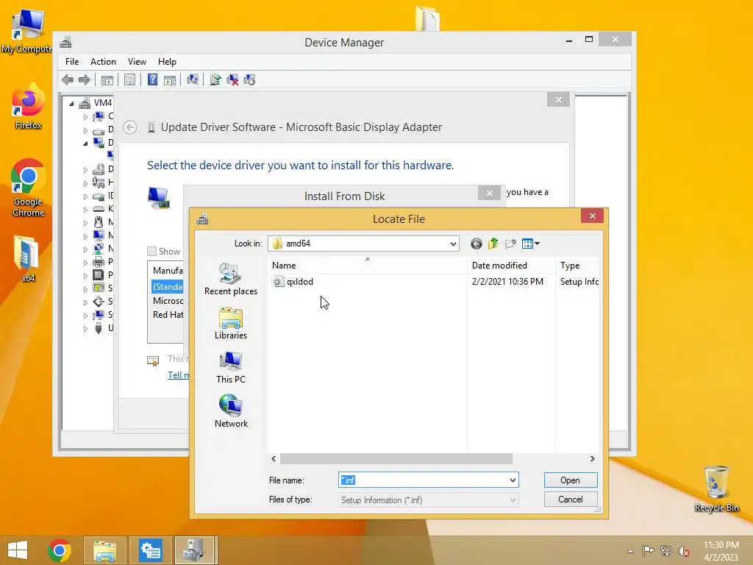Open Recent places in the sidebar
The image size is (753, 565).
pos(230,279)
